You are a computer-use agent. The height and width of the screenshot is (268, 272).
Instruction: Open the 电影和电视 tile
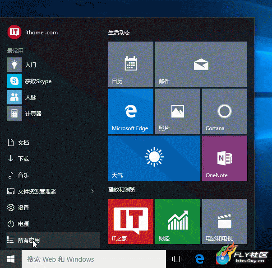(225, 221)
